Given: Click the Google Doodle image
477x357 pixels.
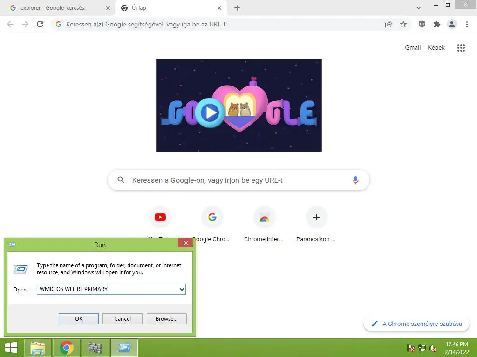Looking at the screenshot, I should (x=239, y=106).
